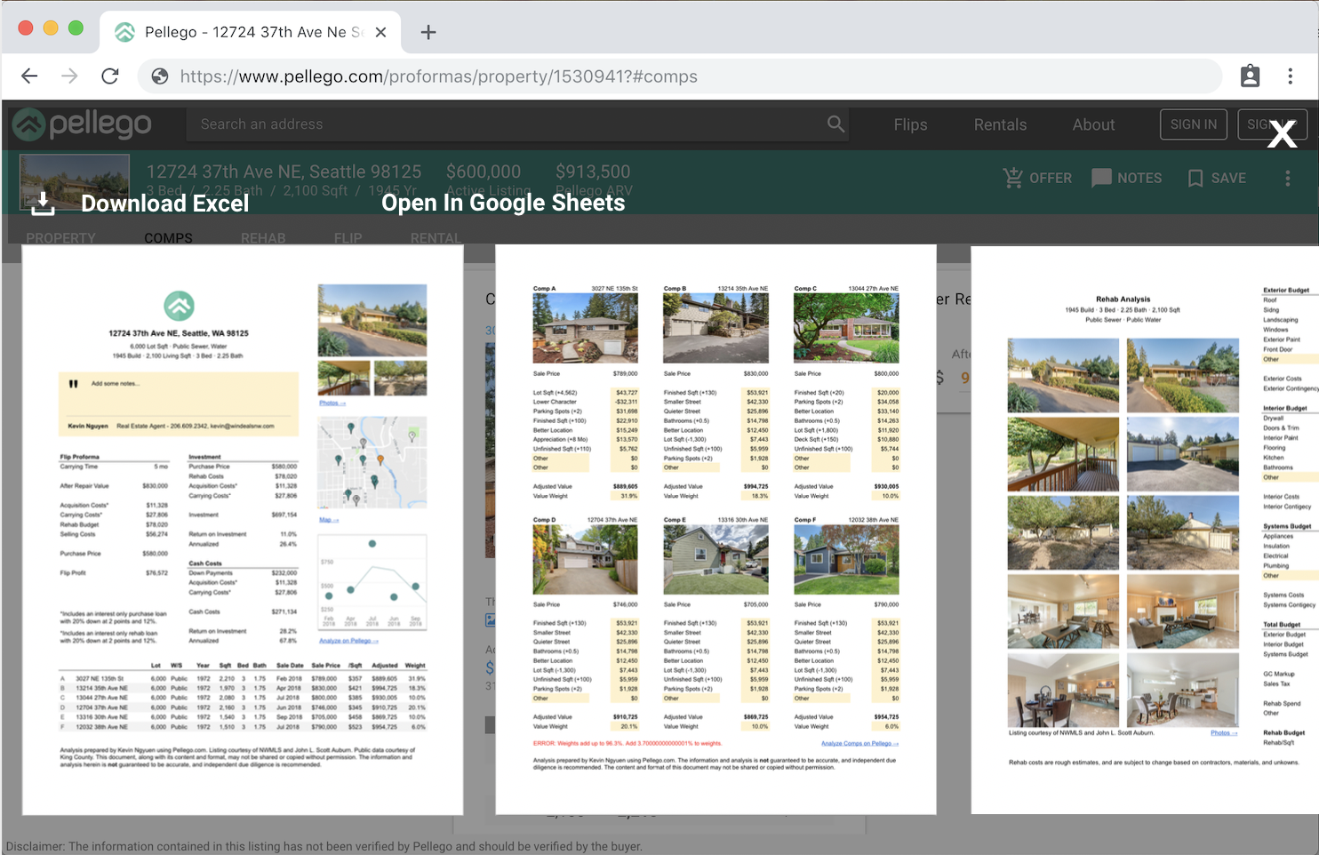Image resolution: width=1319 pixels, height=855 pixels.
Task: Open property more-options vertical dots
Action: tap(1287, 178)
